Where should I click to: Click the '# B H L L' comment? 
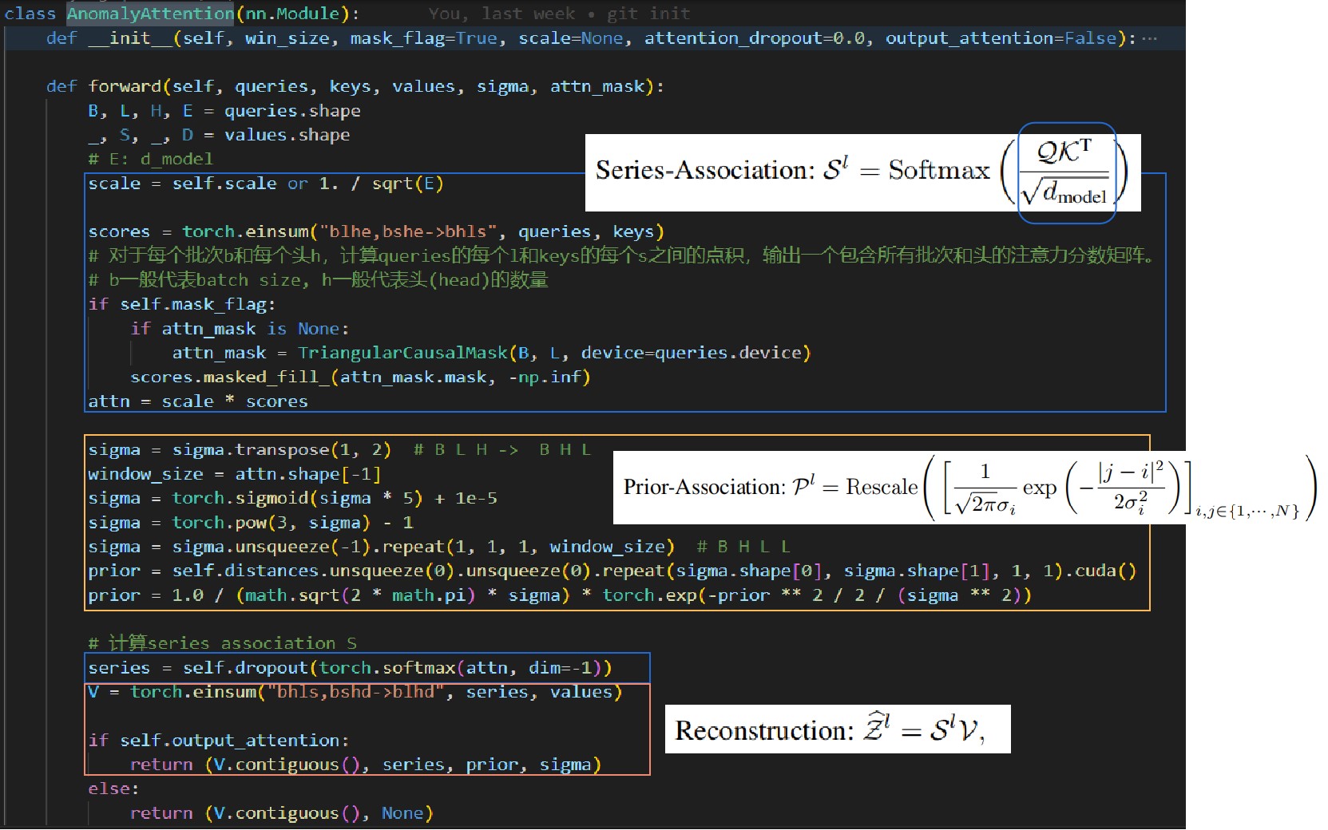coord(743,547)
